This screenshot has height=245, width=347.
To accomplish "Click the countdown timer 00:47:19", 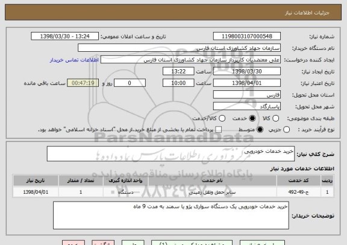I will 83,83.
